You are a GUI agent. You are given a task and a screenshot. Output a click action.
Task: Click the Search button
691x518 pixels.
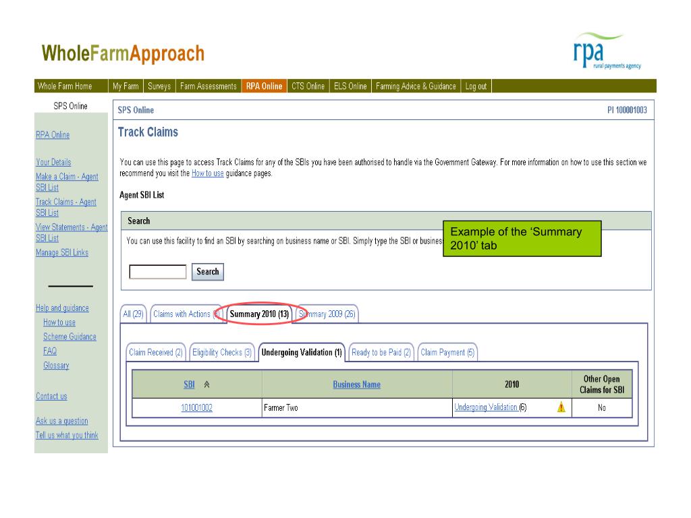(208, 272)
